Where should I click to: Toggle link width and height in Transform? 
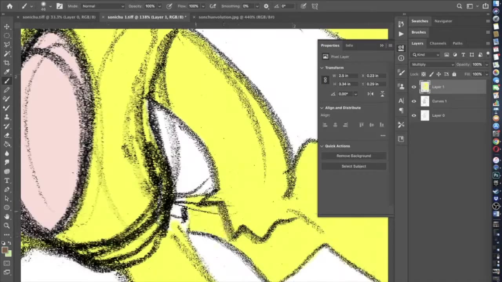pyautogui.click(x=325, y=80)
